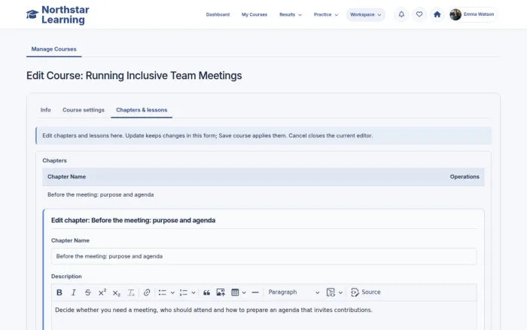
Task: Open the Paragraph heading style dropdown
Action: click(294, 292)
